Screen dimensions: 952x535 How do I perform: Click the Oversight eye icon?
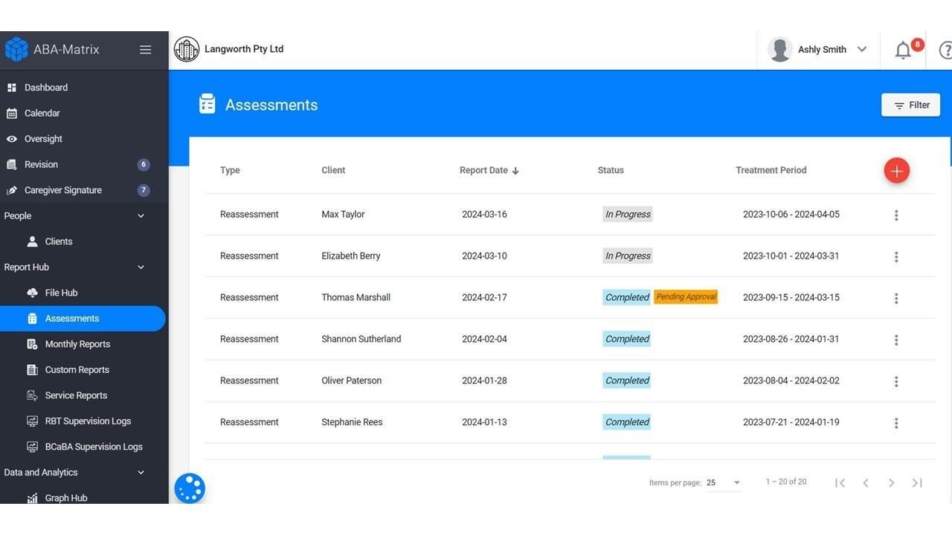tap(12, 138)
